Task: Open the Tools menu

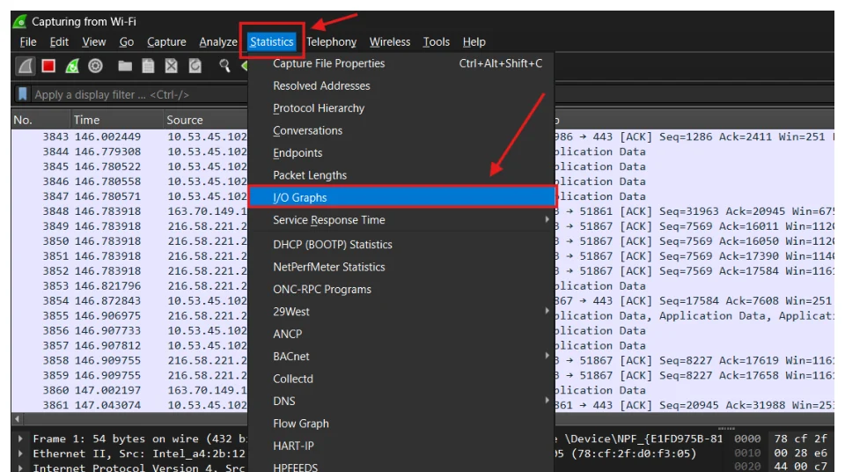Action: pos(436,42)
